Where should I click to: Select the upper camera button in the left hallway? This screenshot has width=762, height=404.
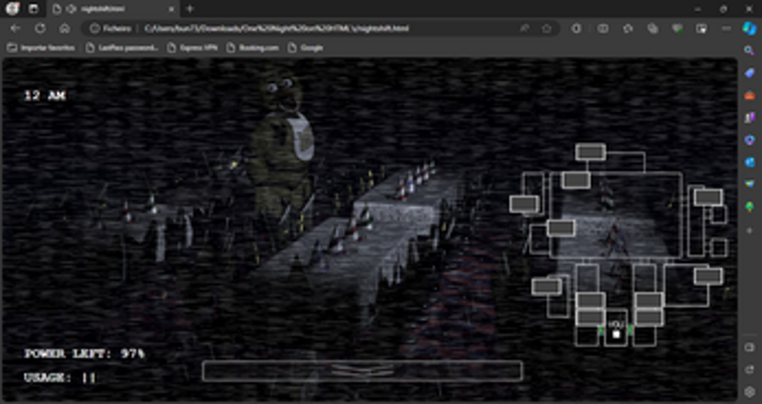pos(591,300)
